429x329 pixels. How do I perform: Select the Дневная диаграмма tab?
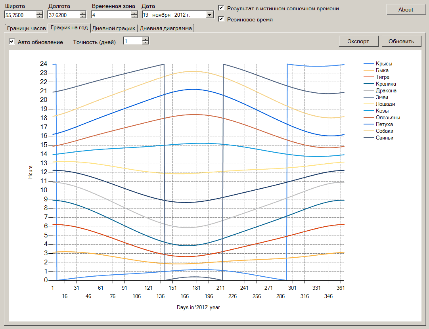pyautogui.click(x=166, y=29)
